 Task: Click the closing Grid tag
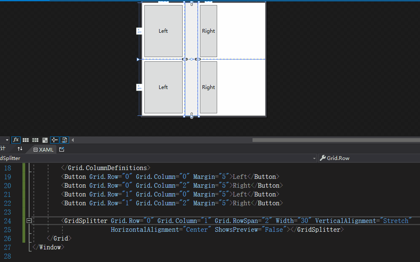point(59,238)
